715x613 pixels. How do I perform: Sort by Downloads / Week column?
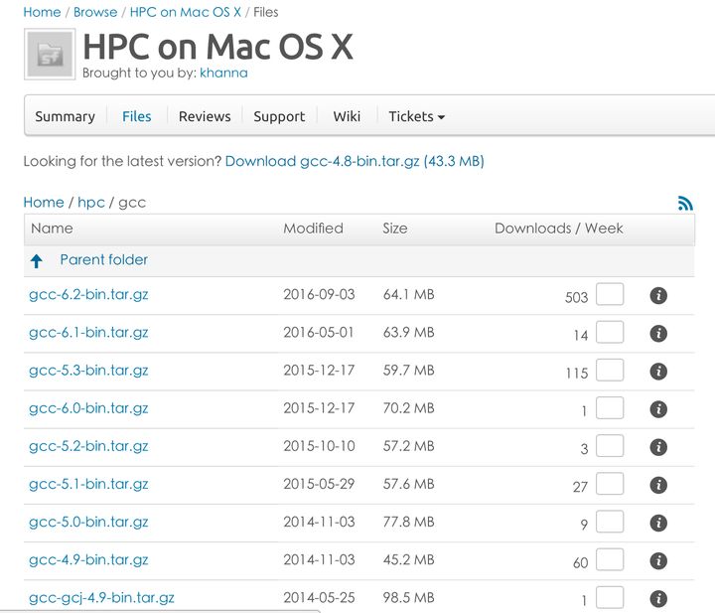tap(558, 229)
